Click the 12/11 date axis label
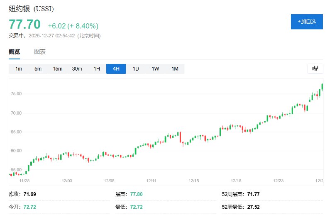332x215 pixels. tap(151, 181)
